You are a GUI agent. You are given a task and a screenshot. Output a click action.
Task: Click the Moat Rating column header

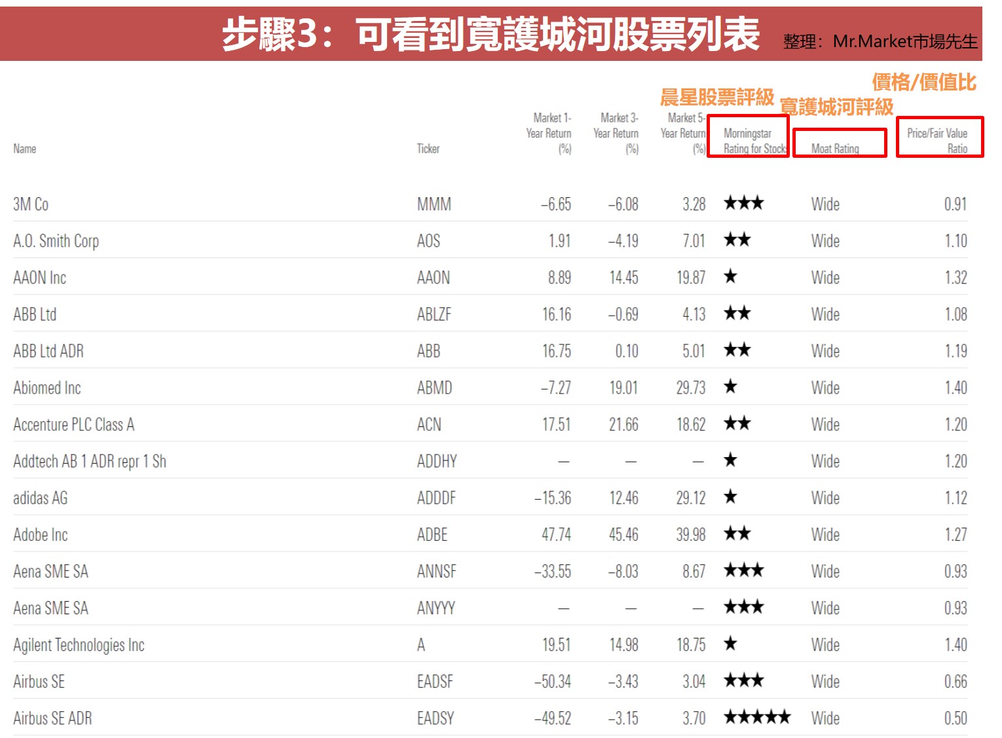(835, 149)
